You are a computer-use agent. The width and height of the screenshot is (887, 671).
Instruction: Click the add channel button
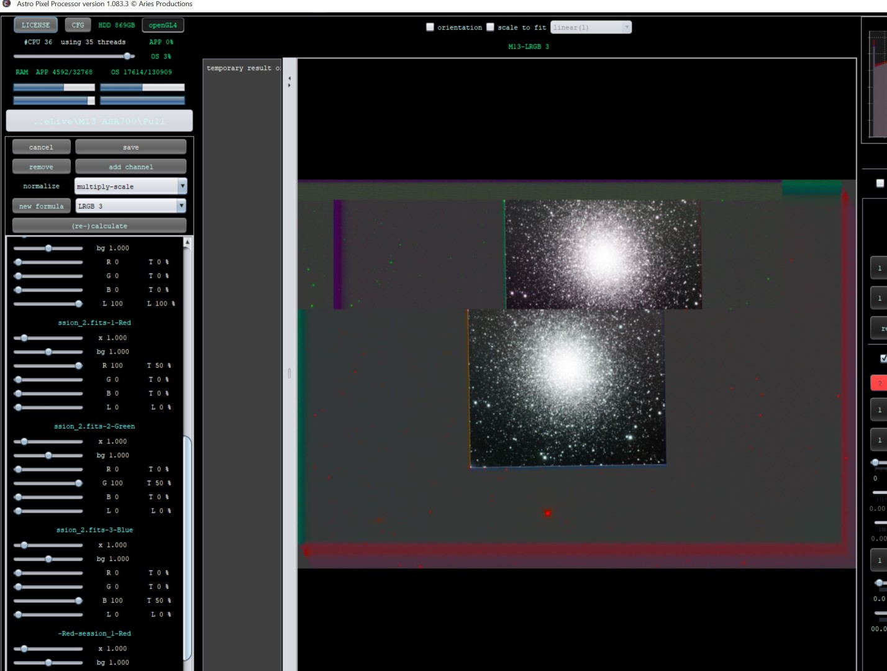tap(130, 167)
